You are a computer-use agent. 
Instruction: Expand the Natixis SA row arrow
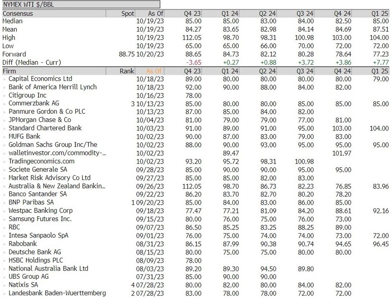coord(4,285)
